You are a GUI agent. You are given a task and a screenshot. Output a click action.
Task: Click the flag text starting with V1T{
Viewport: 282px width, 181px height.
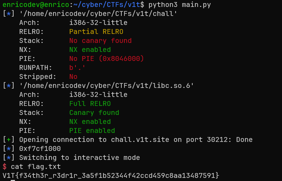point(111,176)
